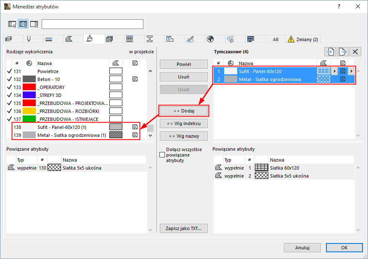Sort project list by Nazwa column header
368x259 pixels.
(x=73, y=63)
